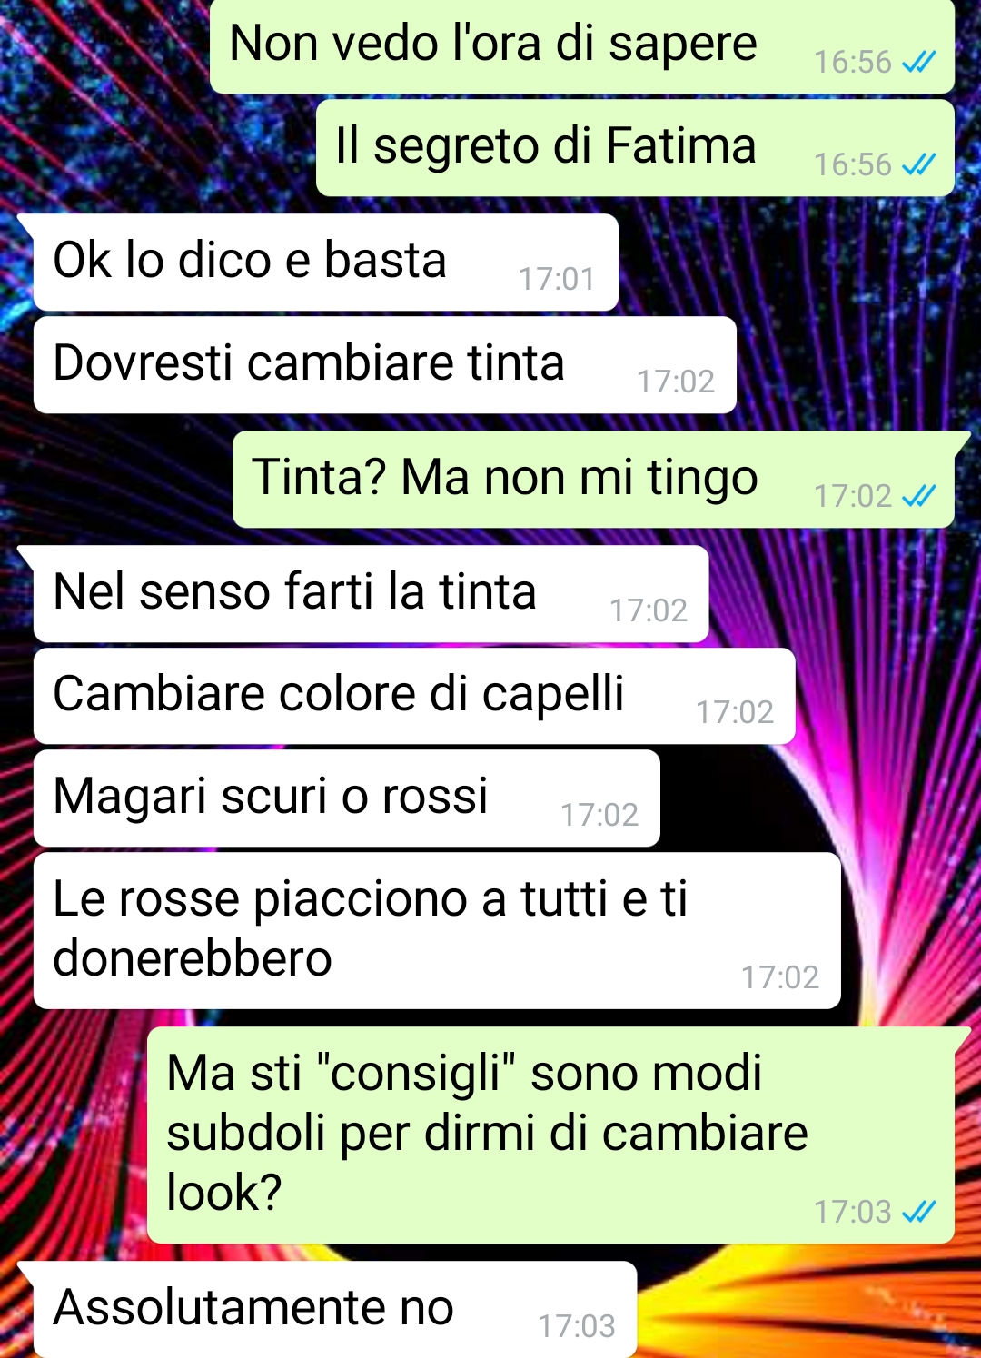981x1358 pixels.
Task: Tap the blue ticks on 'Tinta? Ma non mi tingo'
Action: coord(919,497)
